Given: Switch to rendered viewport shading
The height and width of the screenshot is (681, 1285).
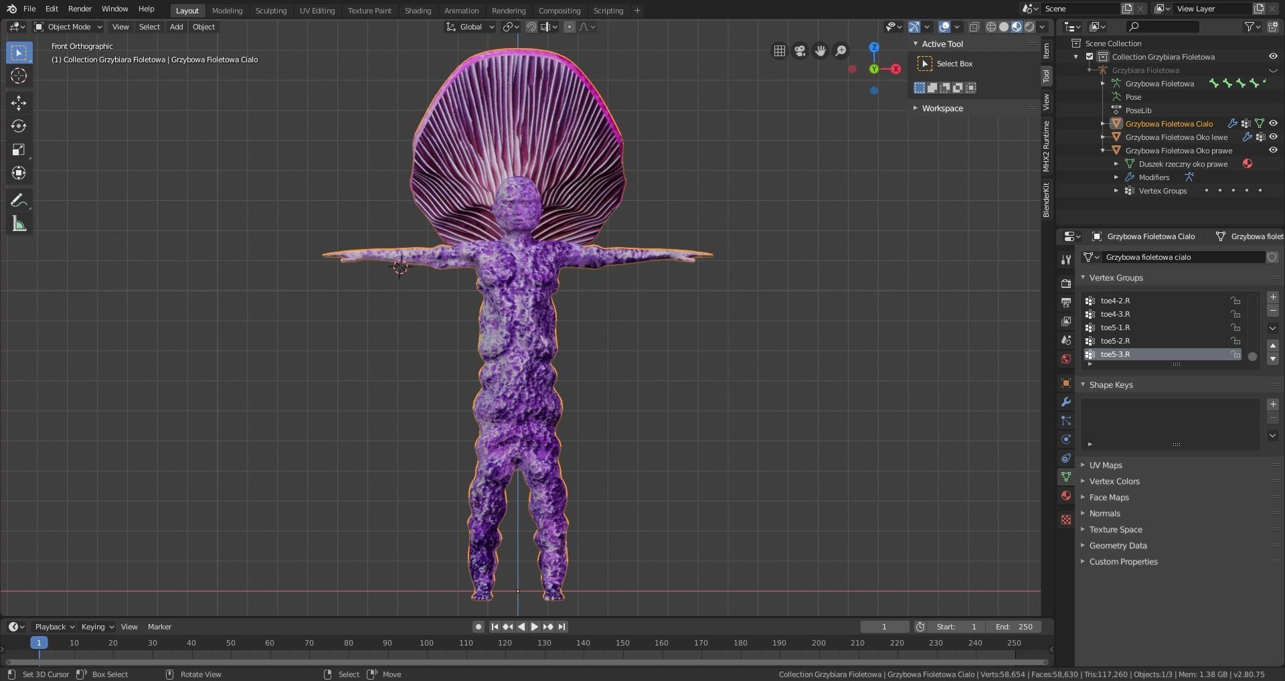Looking at the screenshot, I should click(1029, 27).
